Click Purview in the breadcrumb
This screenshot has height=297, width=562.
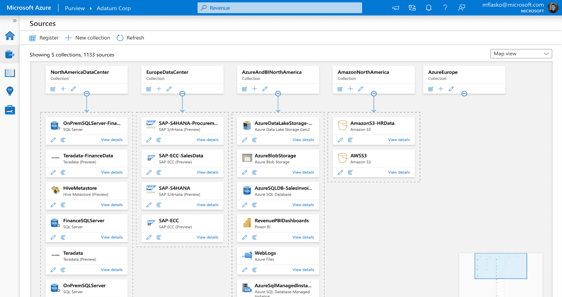(x=75, y=8)
